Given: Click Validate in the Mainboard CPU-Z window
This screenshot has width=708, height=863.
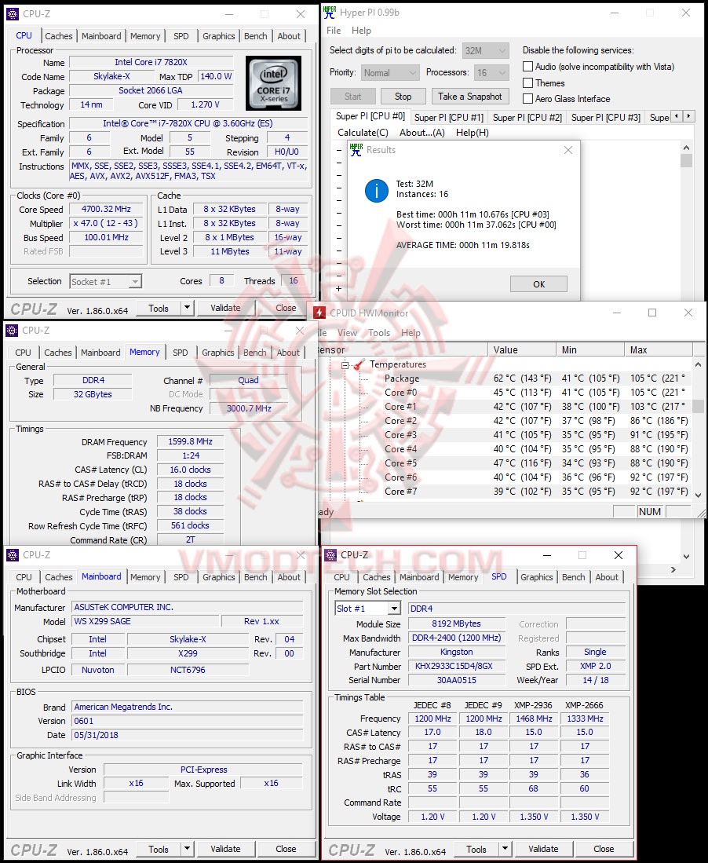Looking at the screenshot, I should click(x=225, y=849).
